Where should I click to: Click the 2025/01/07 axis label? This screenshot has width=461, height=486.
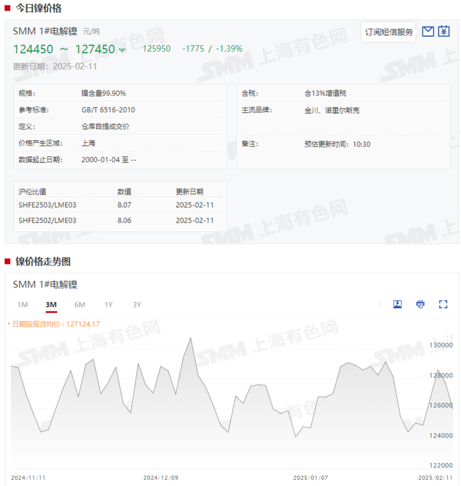(x=310, y=477)
